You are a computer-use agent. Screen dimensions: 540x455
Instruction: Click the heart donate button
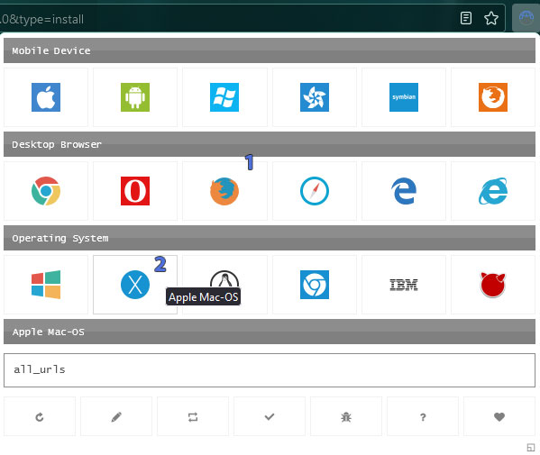pyautogui.click(x=499, y=416)
